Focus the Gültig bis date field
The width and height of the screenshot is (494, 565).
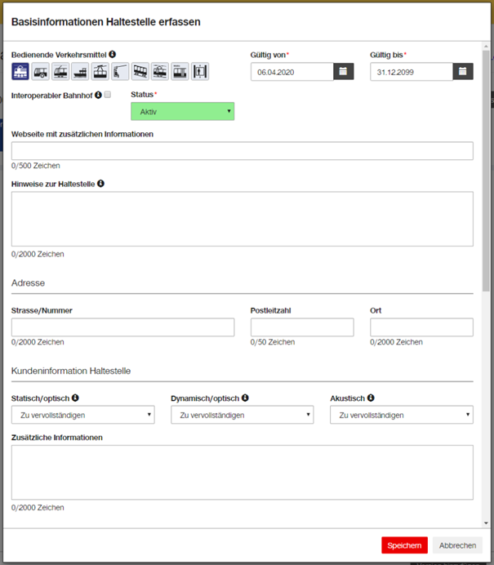pos(412,72)
